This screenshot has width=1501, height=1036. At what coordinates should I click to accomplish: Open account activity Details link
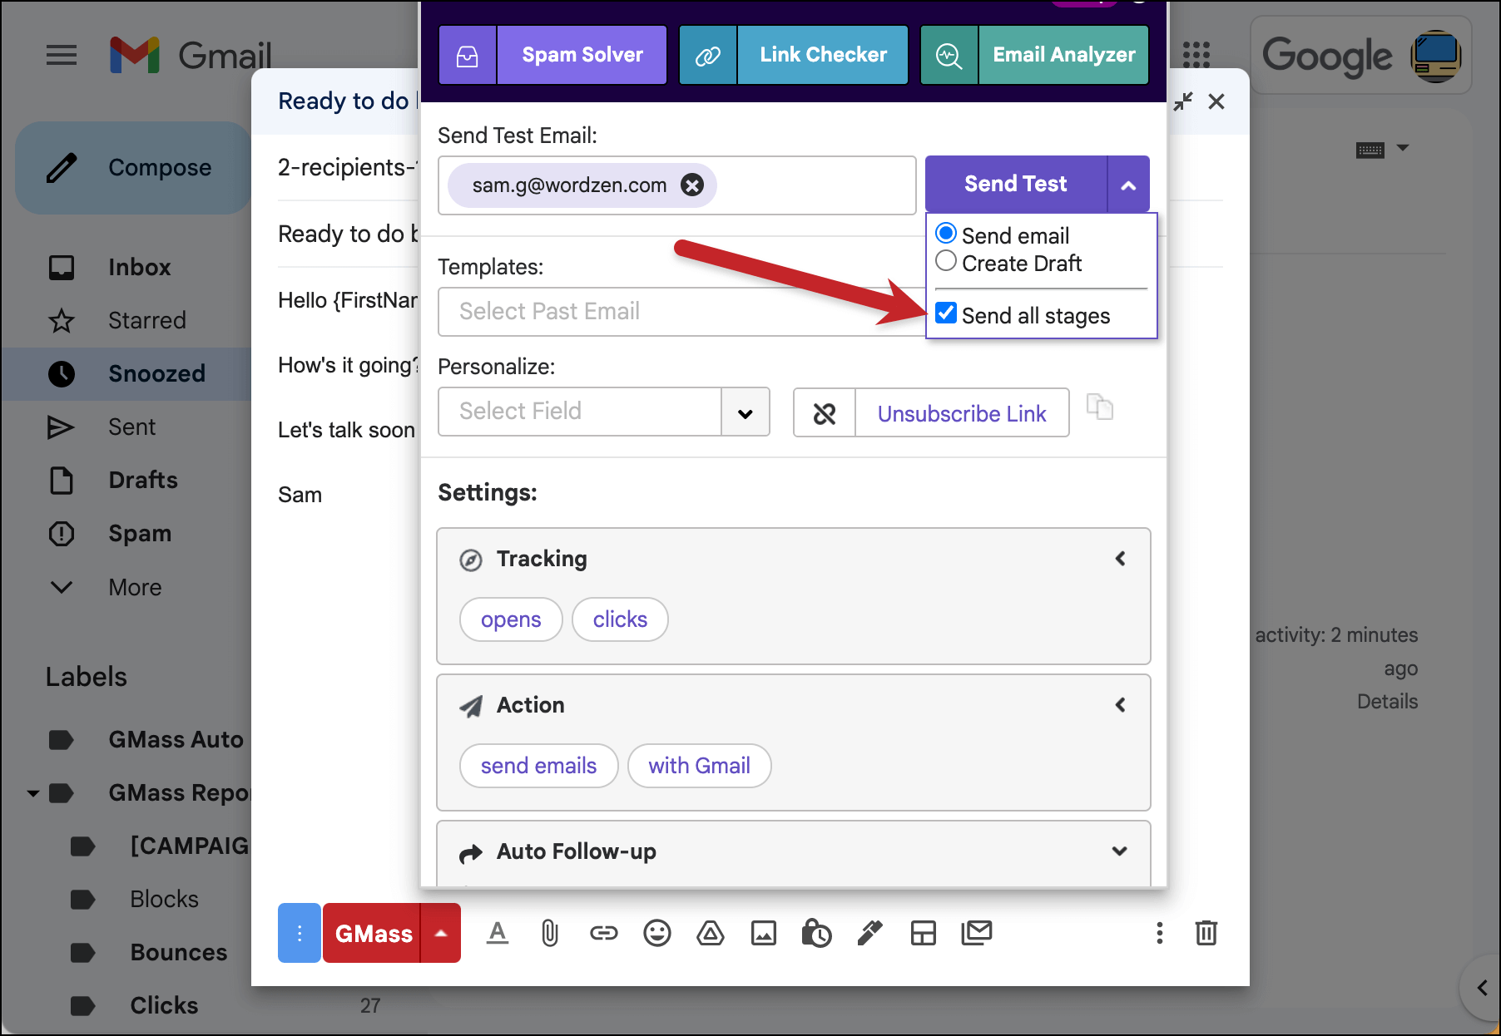tap(1387, 701)
